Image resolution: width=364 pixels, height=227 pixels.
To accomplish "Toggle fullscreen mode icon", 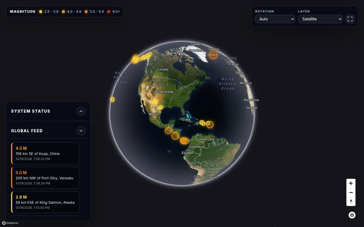I will coord(350,19).
